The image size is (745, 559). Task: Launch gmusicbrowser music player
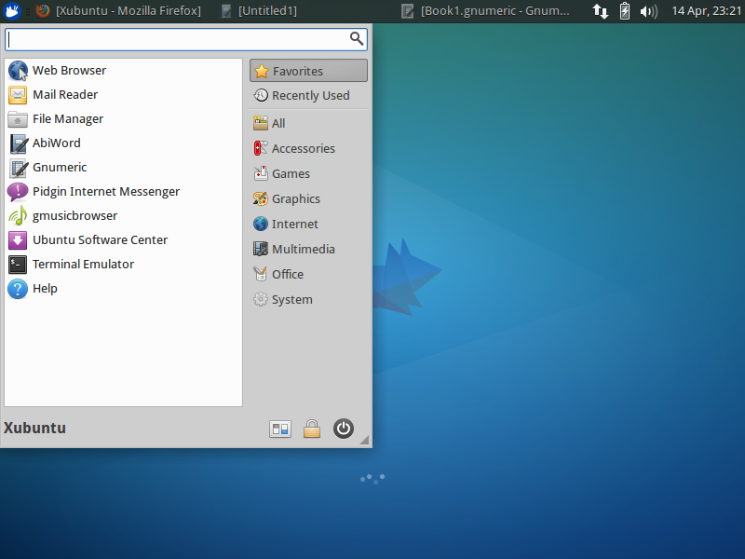coord(74,215)
